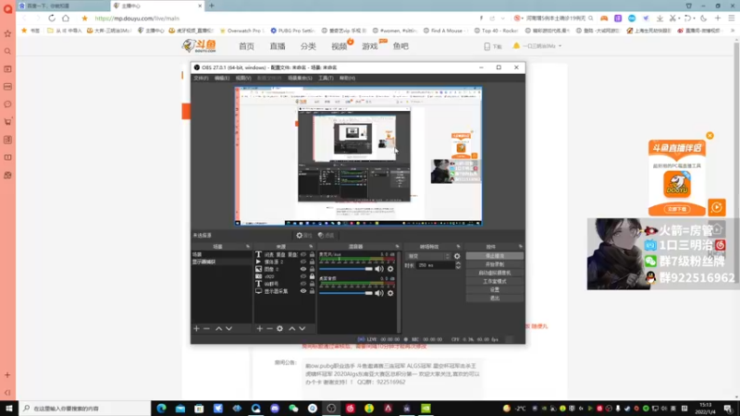Decrease the transition duration with down arrow
Image resolution: width=740 pixels, height=416 pixels.
458,267
